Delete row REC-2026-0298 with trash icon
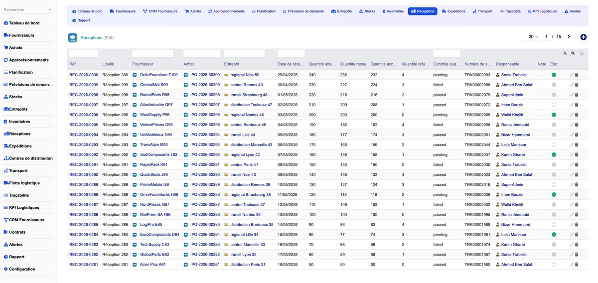Image resolution: width=598 pixels, height=283 pixels. click(577, 95)
